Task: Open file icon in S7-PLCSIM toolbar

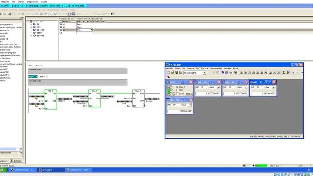Action: [x=173, y=73]
